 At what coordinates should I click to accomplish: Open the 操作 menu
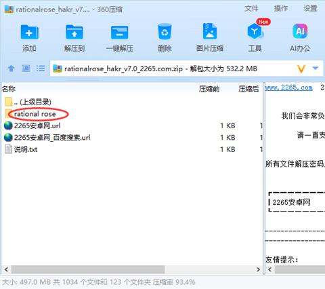(280, 9)
